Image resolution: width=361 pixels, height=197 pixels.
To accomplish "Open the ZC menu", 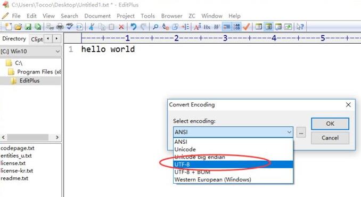I will click(x=192, y=16).
